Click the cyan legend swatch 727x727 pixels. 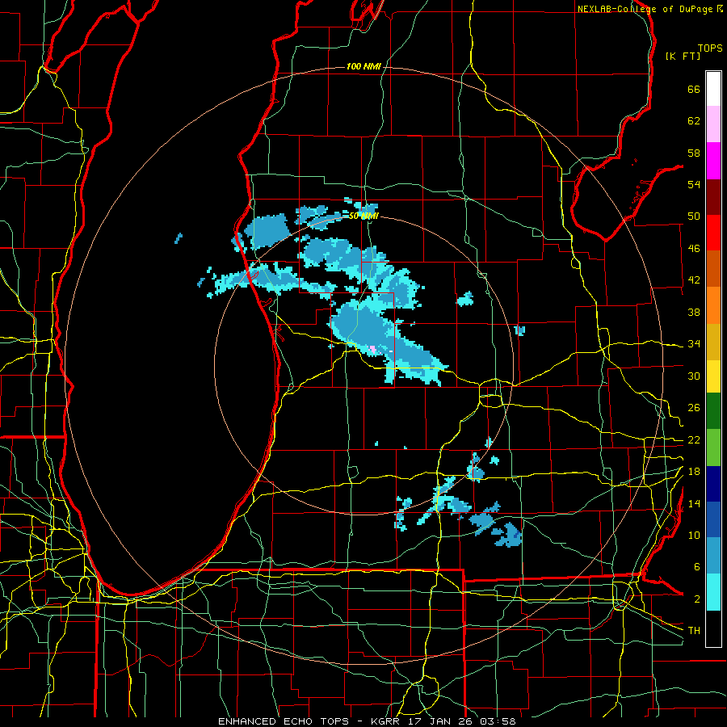click(713, 592)
